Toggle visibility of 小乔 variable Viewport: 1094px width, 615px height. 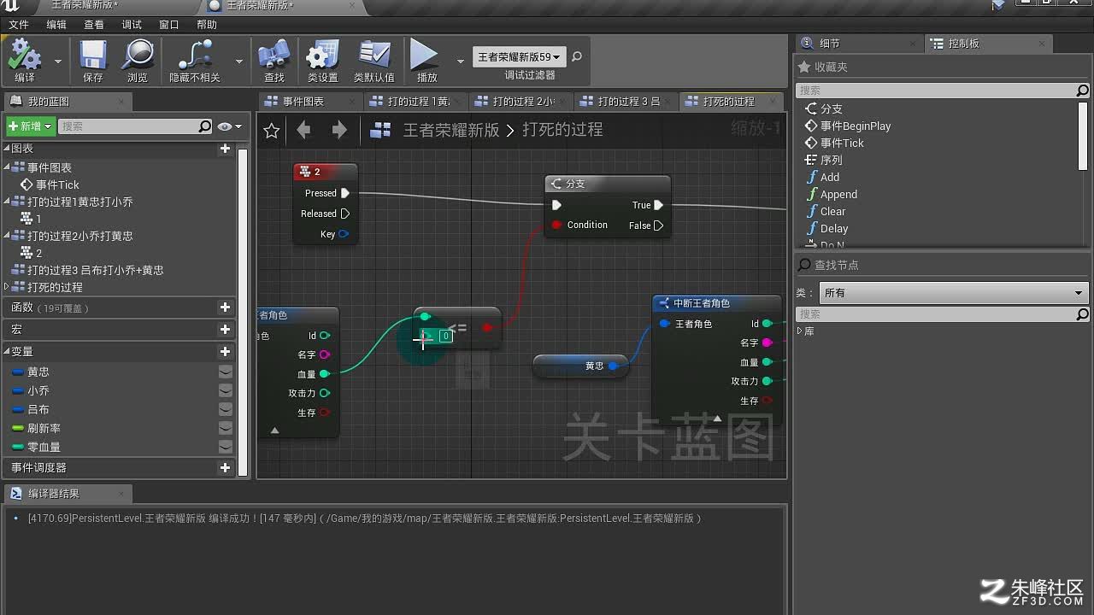coord(226,390)
